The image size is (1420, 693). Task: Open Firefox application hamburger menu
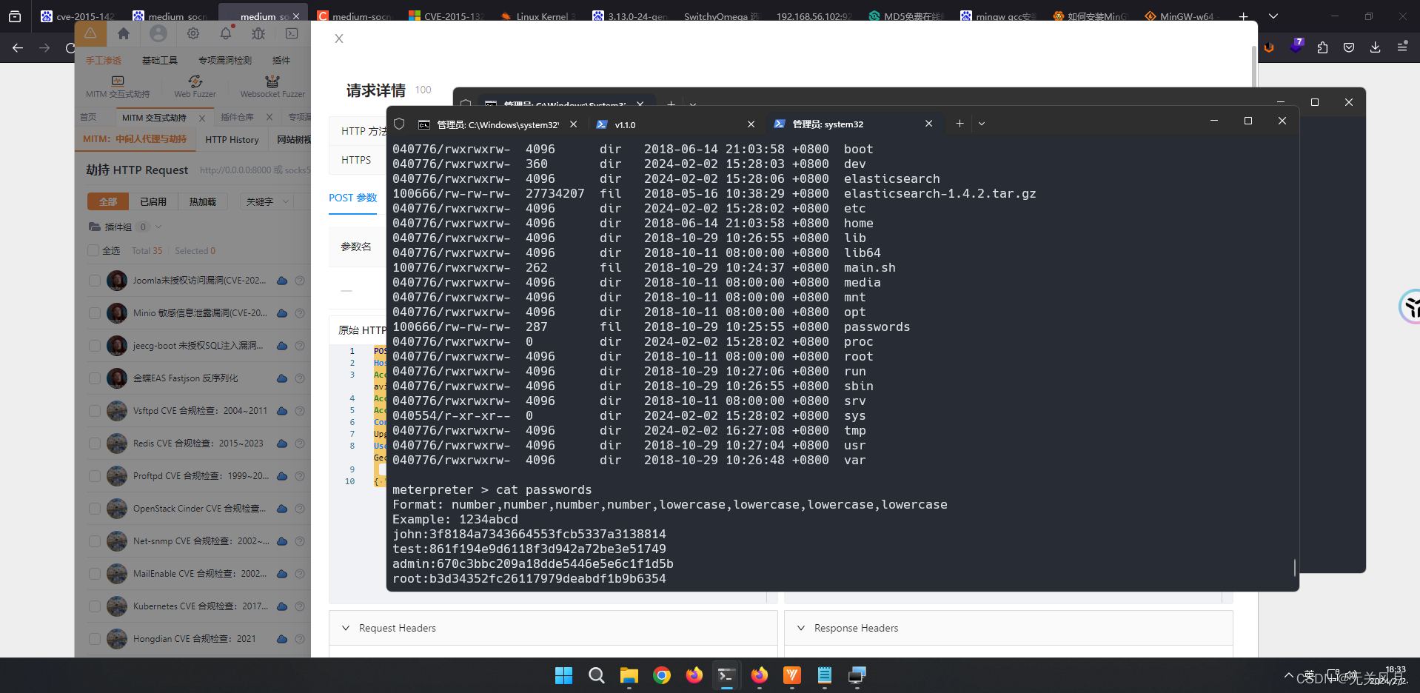pos(1402,47)
